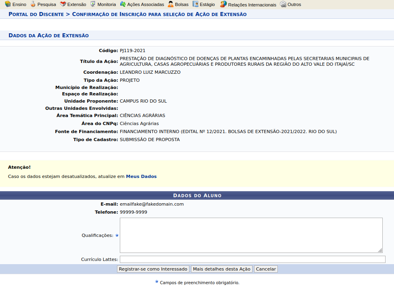Click the Monitoria icon

(93, 4)
